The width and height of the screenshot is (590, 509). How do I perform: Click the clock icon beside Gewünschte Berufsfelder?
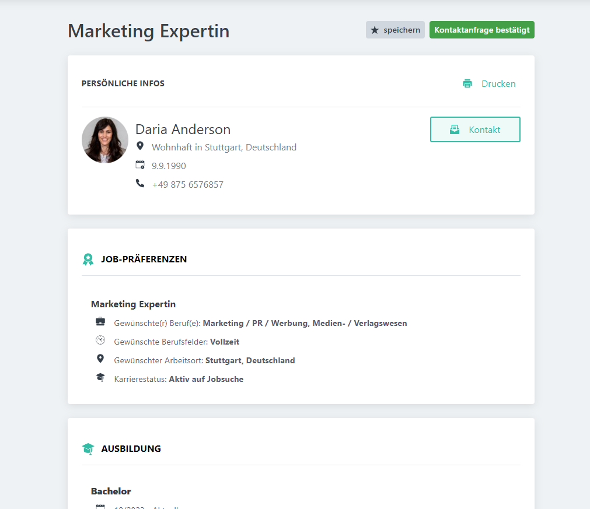100,340
